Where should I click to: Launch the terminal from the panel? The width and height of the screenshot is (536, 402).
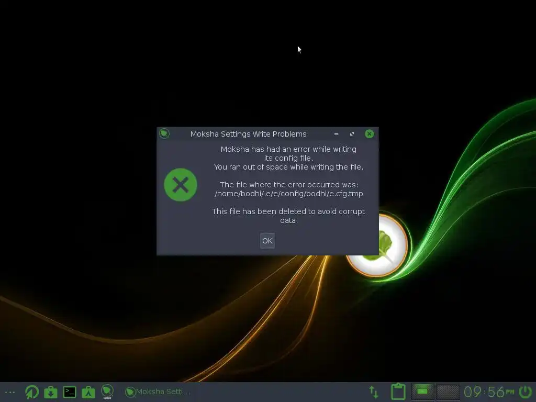point(70,392)
